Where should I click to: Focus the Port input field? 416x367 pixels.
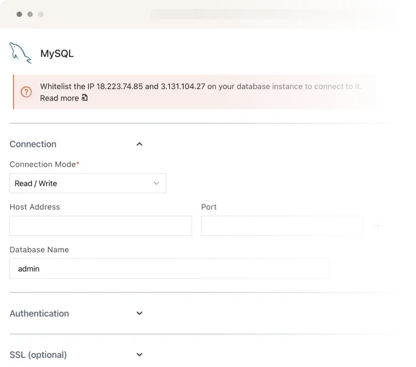coord(282,226)
